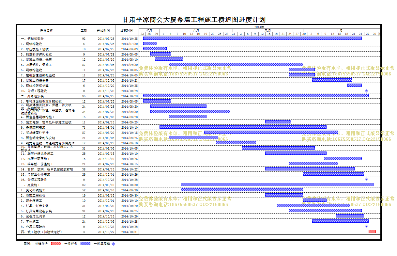Screen dimensions: 397x256
Task: Select task name 二、外幕墙安装
Action: [x=32, y=96]
